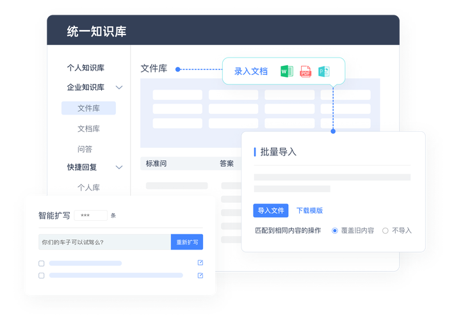Click the 批量导入 heading
The image size is (456, 320).
[279, 152]
